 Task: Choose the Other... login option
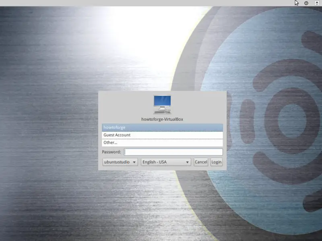162,143
